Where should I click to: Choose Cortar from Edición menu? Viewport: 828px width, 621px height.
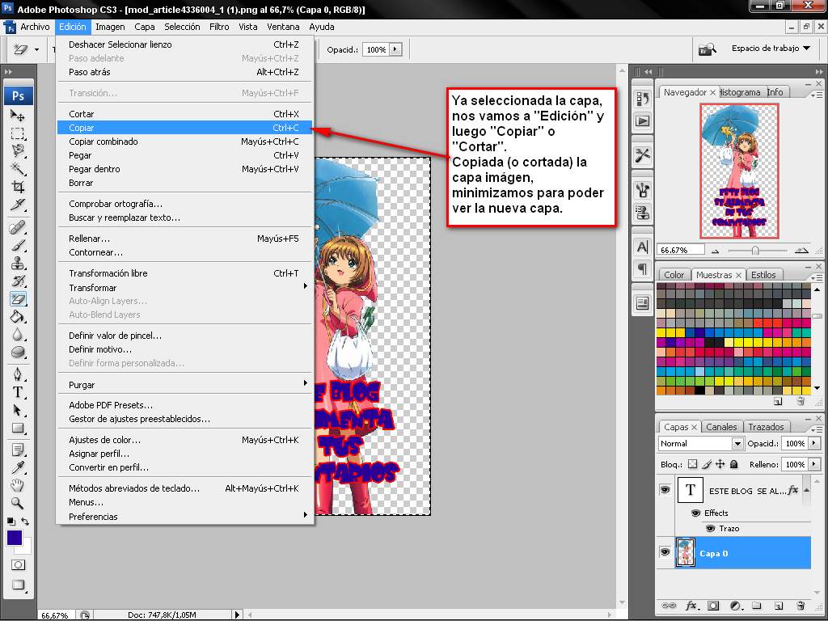pyautogui.click(x=184, y=114)
